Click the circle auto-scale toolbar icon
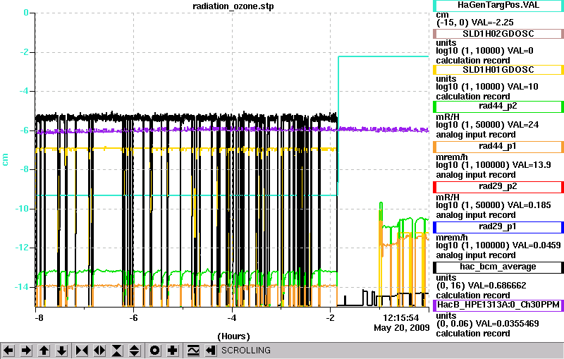The image size is (564, 359). (154, 350)
